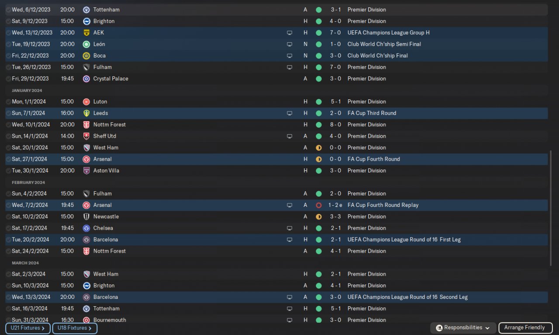Click the AEK club badge icon
Screen dimensions: 559x335
coord(86,33)
